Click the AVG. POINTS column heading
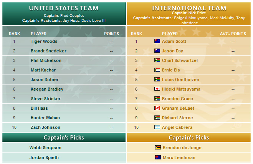 tap(233, 34)
